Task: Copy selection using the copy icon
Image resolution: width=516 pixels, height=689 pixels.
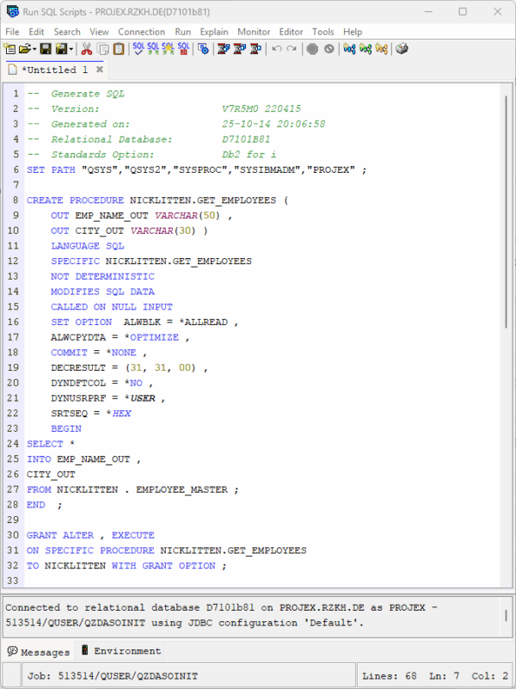Action: [102, 49]
